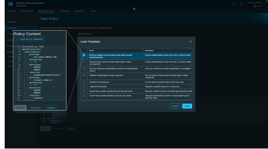Click 'Enforce a minimum version specified in a template'
The height and width of the screenshot is (149, 268).
(x=168, y=69)
